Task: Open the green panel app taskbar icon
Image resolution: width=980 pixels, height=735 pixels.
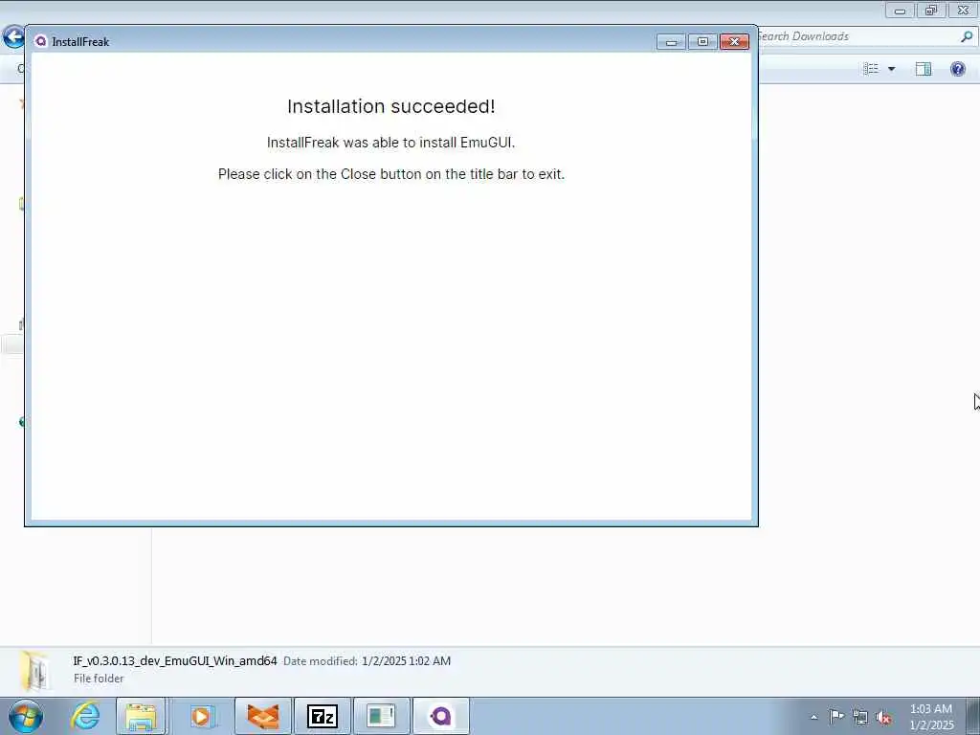Action: coord(381,716)
